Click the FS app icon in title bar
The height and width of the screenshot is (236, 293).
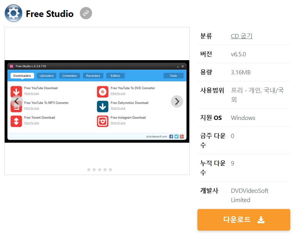(x=12, y=66)
